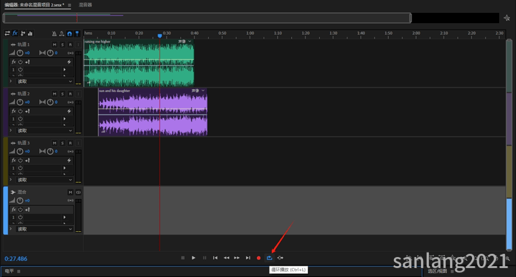Arm 轨道 1 for recording with R
This screenshot has width=516, height=277.
pos(70,44)
